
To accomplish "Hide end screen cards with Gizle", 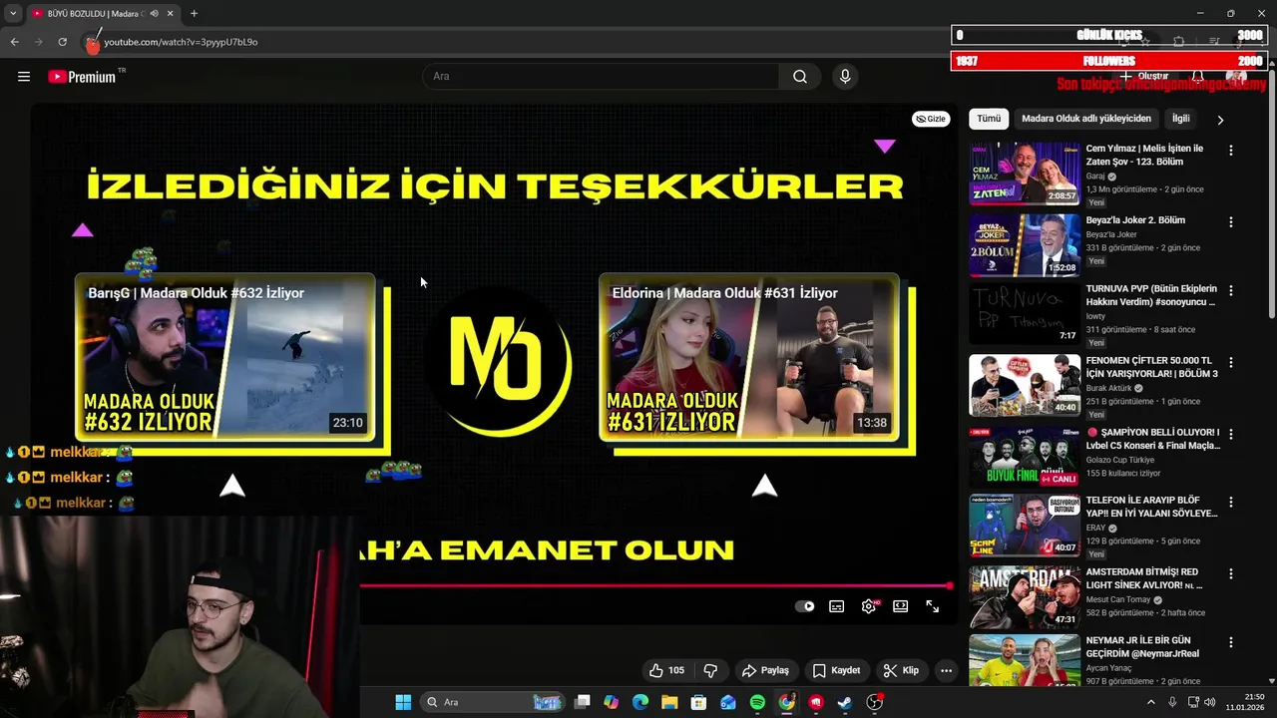I will [931, 119].
